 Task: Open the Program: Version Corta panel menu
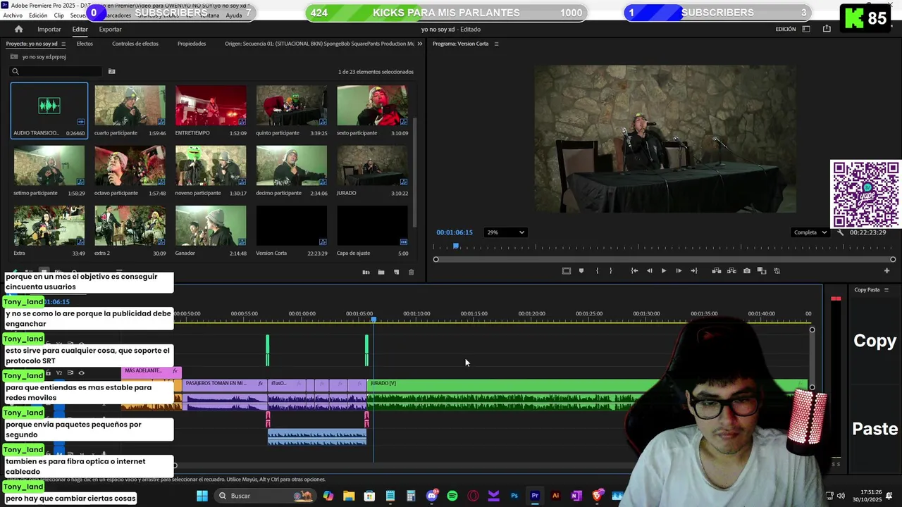[x=496, y=44]
